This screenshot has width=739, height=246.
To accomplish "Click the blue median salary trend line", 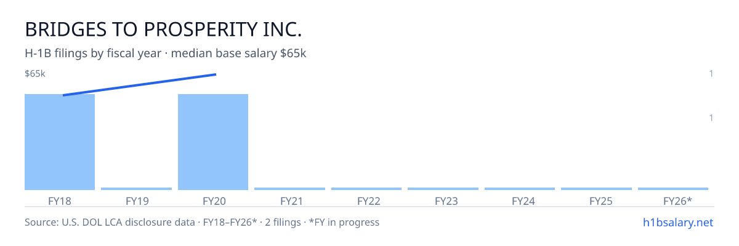I will tap(139, 85).
